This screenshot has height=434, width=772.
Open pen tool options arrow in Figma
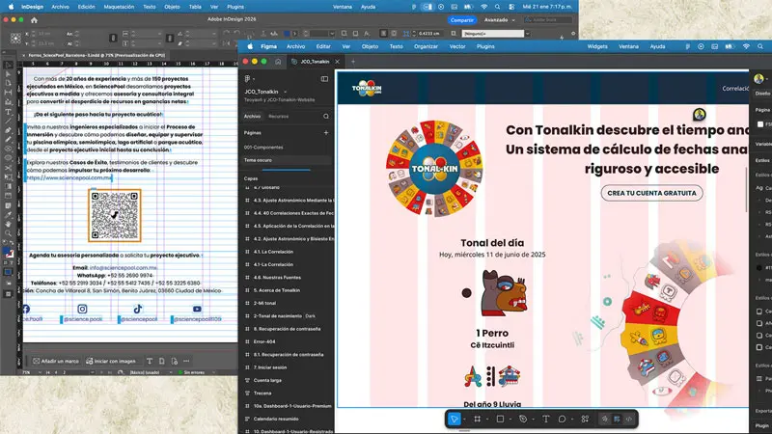pyautogui.click(x=533, y=420)
